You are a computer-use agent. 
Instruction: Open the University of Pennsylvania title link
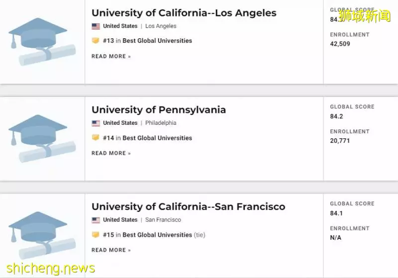click(x=159, y=110)
